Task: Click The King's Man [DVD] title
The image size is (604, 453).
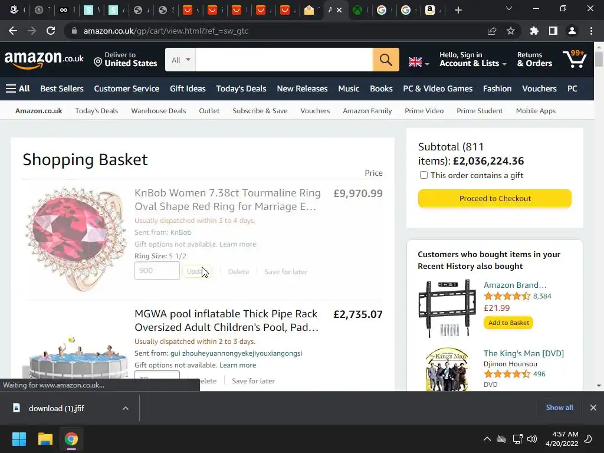Action: pos(524,353)
